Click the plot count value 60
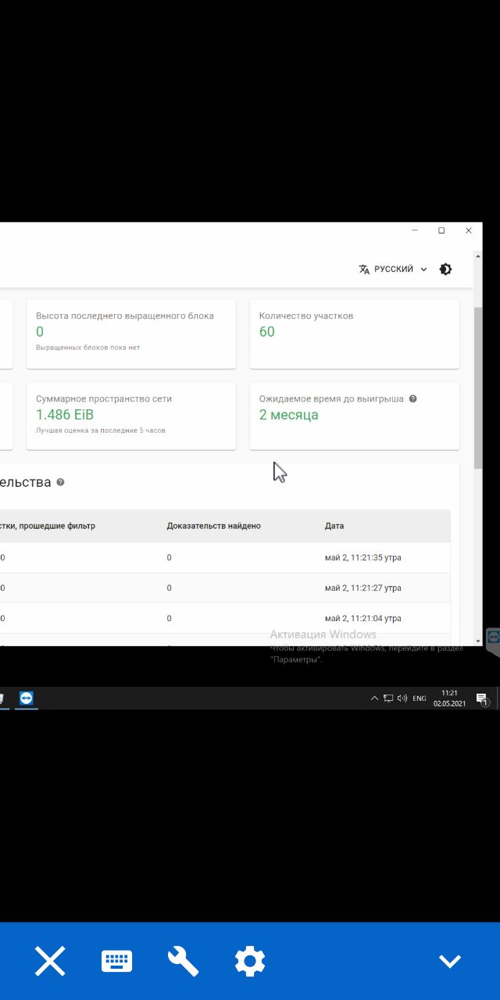This screenshot has height=1000, width=500. (x=267, y=332)
